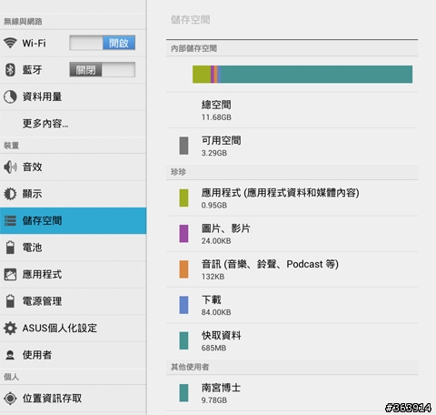Open 更多內容... network options
The width and height of the screenshot is (436, 415).
pyautogui.click(x=73, y=124)
